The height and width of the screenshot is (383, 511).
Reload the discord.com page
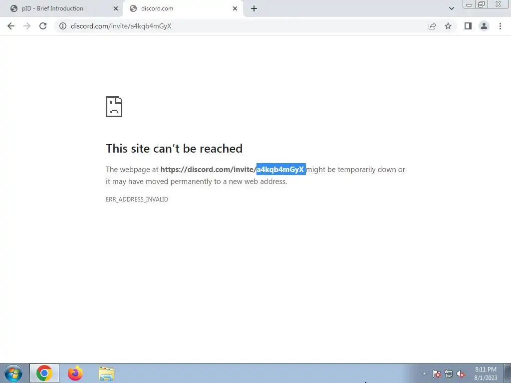coord(43,26)
